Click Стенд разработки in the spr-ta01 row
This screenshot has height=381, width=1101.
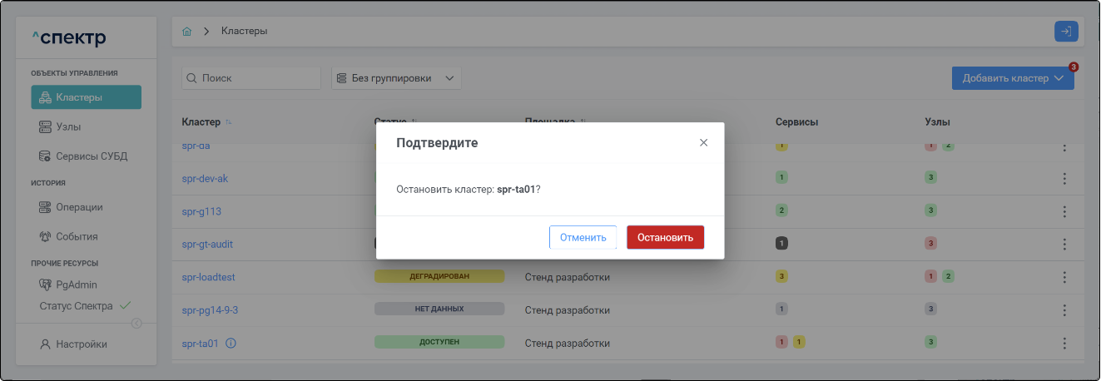(x=568, y=343)
